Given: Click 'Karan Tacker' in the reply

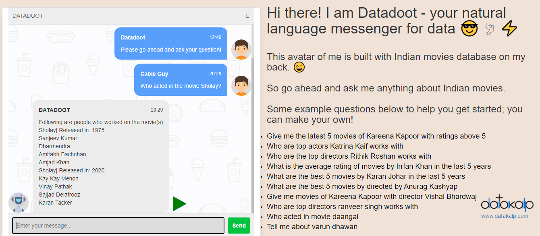Looking at the screenshot, I should (x=55, y=203).
